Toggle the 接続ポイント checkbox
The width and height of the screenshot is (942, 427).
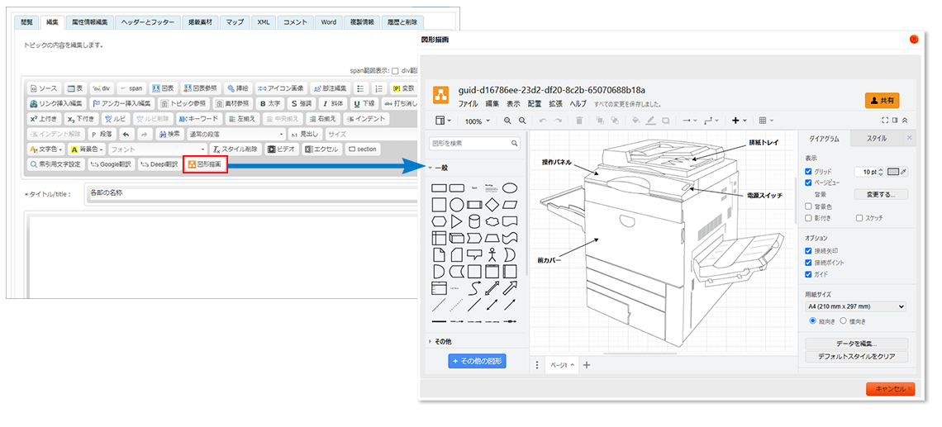[x=809, y=263]
